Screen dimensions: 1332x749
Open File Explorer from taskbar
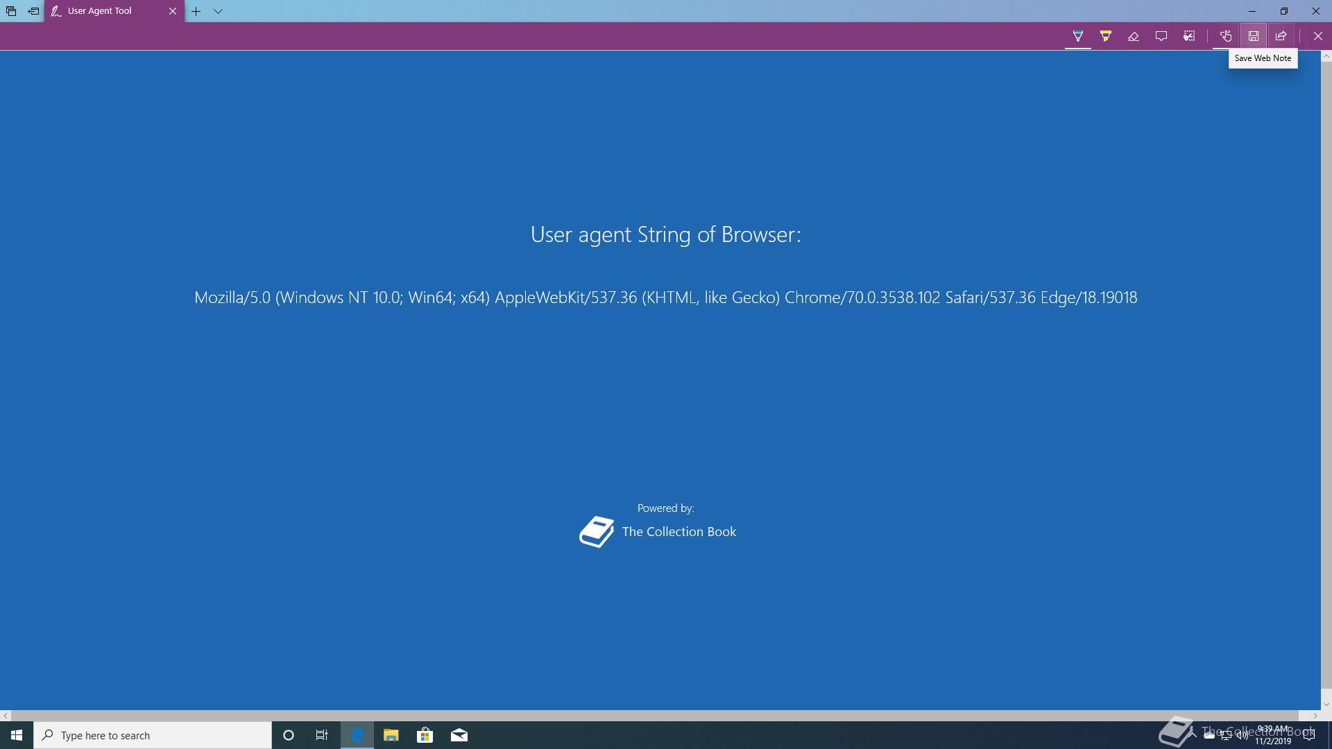tap(391, 735)
